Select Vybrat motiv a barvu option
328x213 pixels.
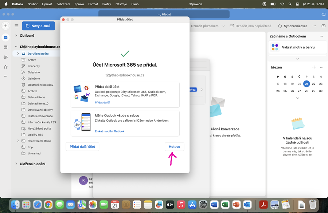298,47
